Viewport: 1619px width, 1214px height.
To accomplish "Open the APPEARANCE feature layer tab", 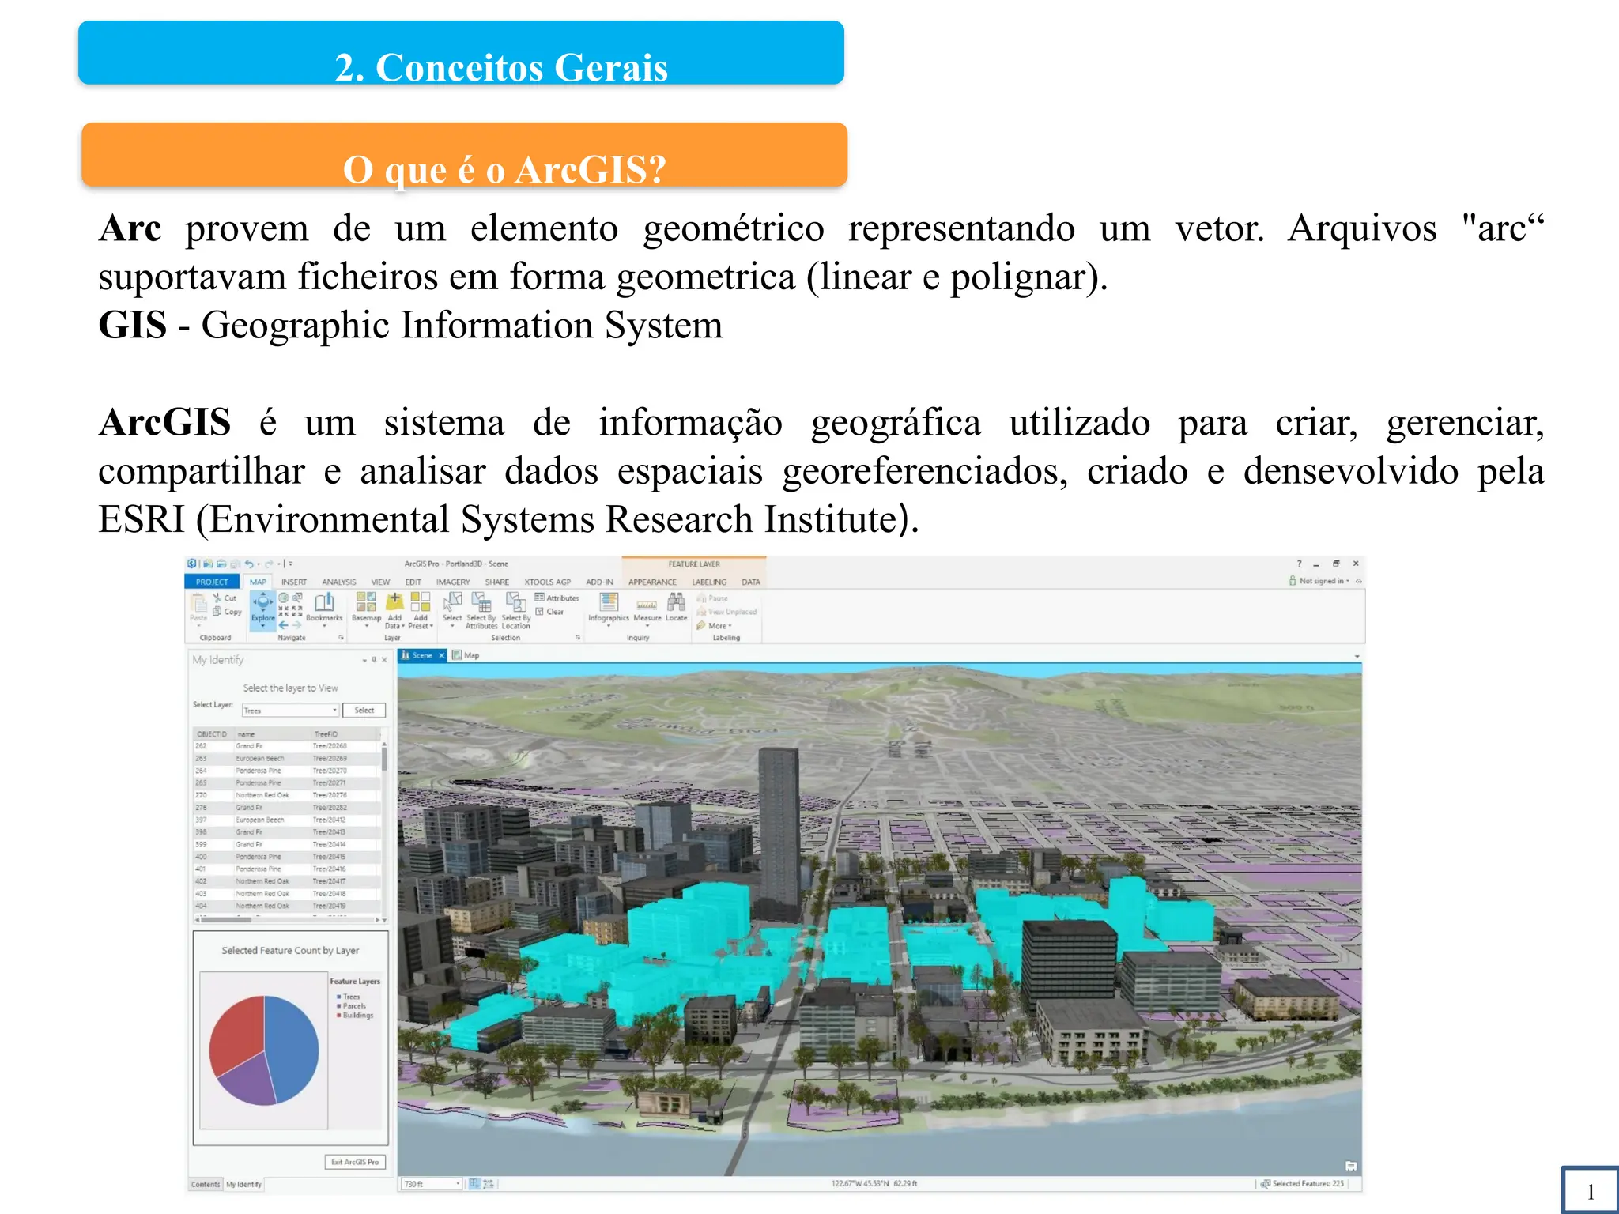I will click(x=652, y=582).
